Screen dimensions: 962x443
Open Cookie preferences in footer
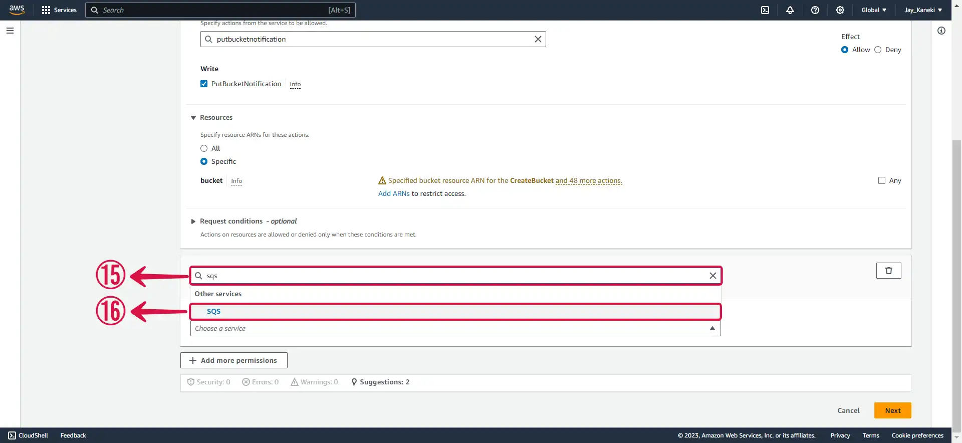(917, 435)
